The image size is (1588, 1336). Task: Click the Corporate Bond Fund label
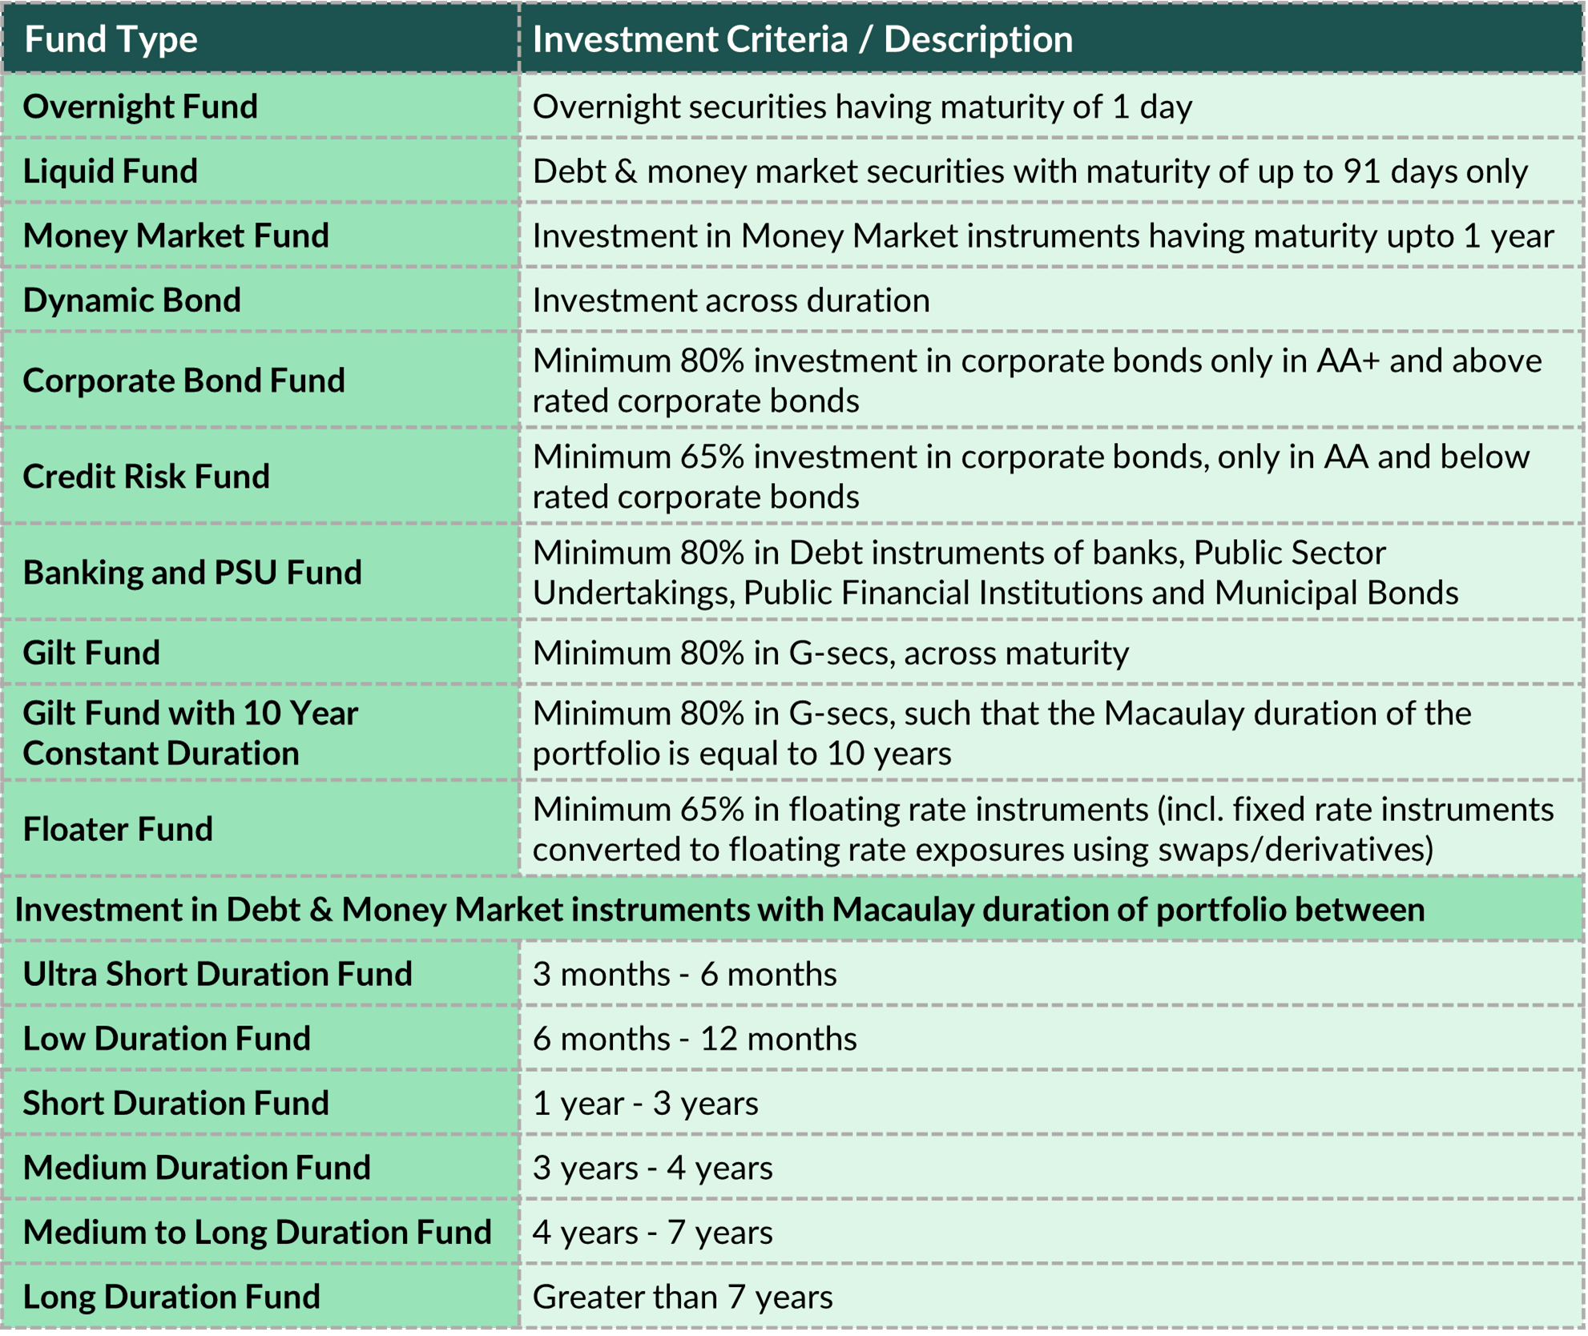pyautogui.click(x=183, y=380)
